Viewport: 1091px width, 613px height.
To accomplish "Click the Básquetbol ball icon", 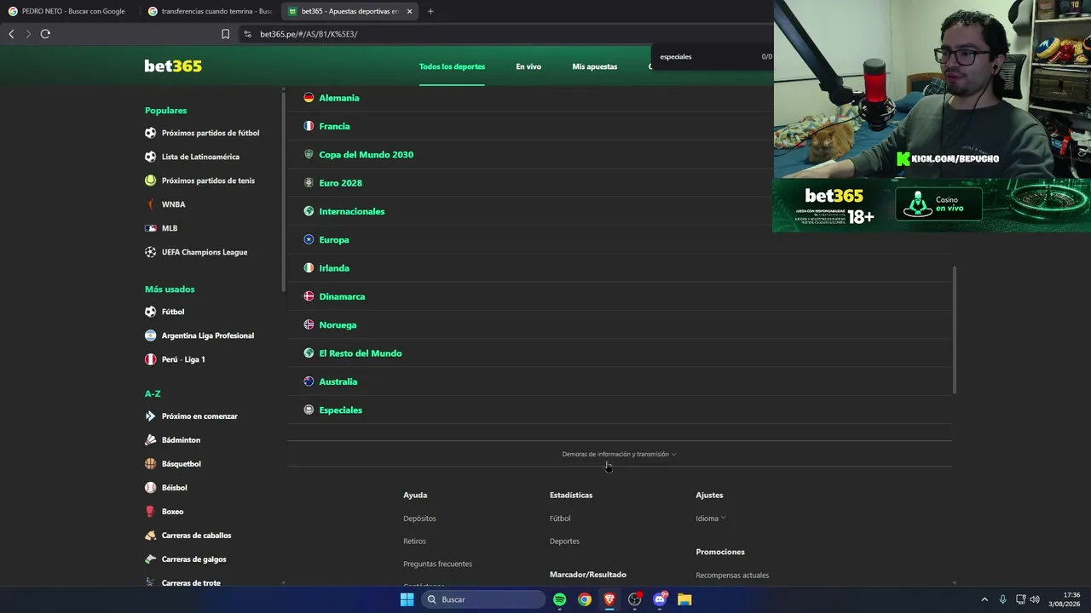I will [x=150, y=464].
